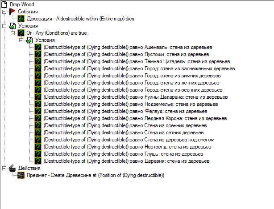Select condition text Ашенваль: стена из деревьев
This screenshot has width=274, height=209.
128,47
